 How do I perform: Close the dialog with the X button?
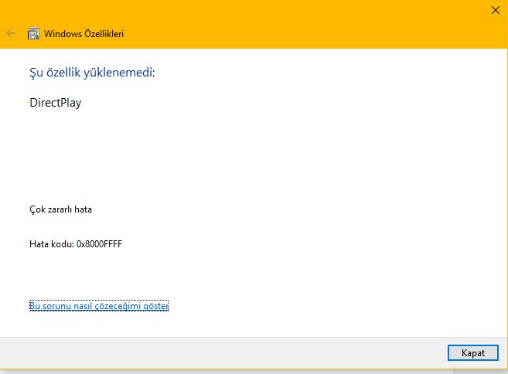pos(496,10)
